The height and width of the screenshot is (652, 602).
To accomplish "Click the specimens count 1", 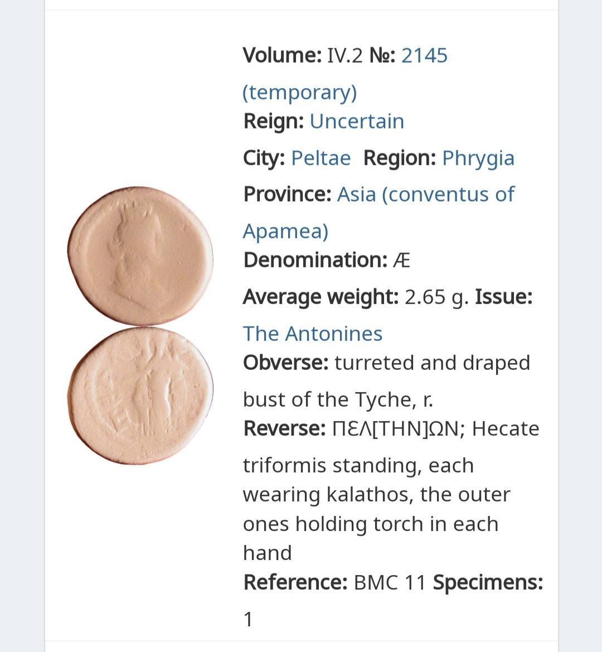I will (x=248, y=619).
